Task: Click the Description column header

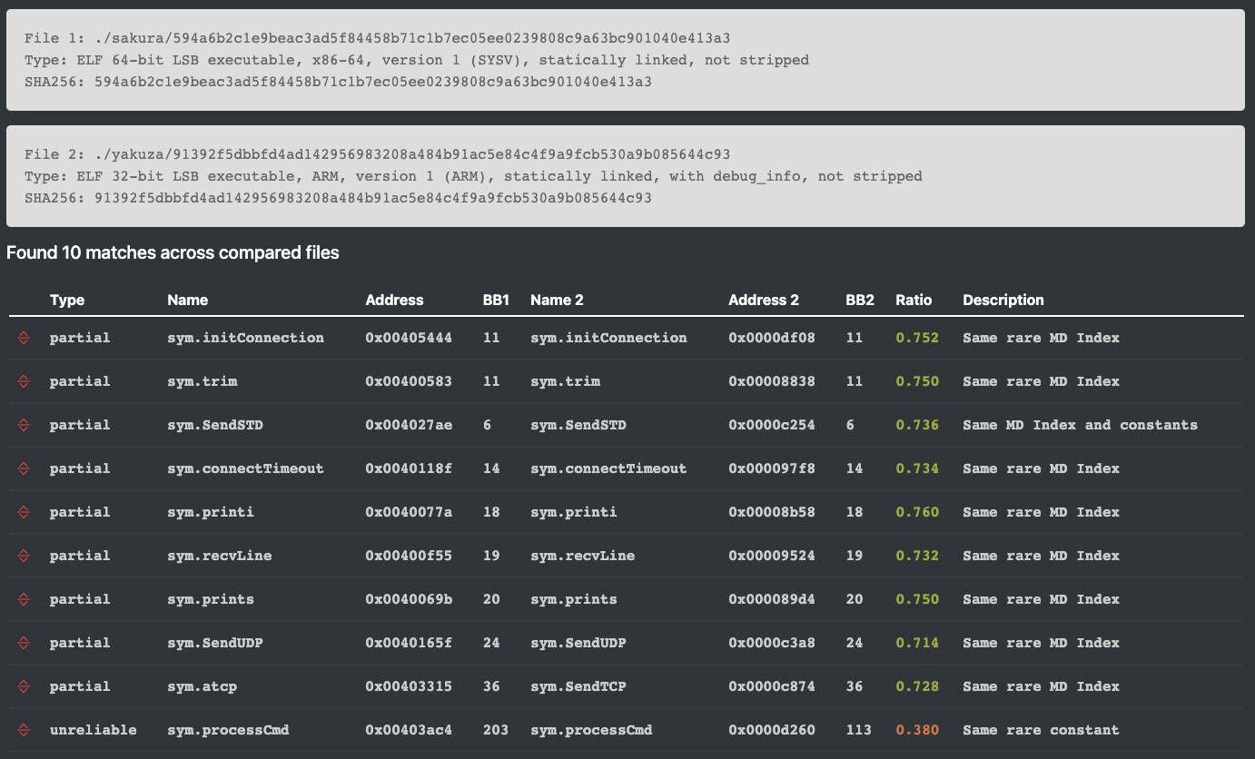Action: pos(1003,300)
